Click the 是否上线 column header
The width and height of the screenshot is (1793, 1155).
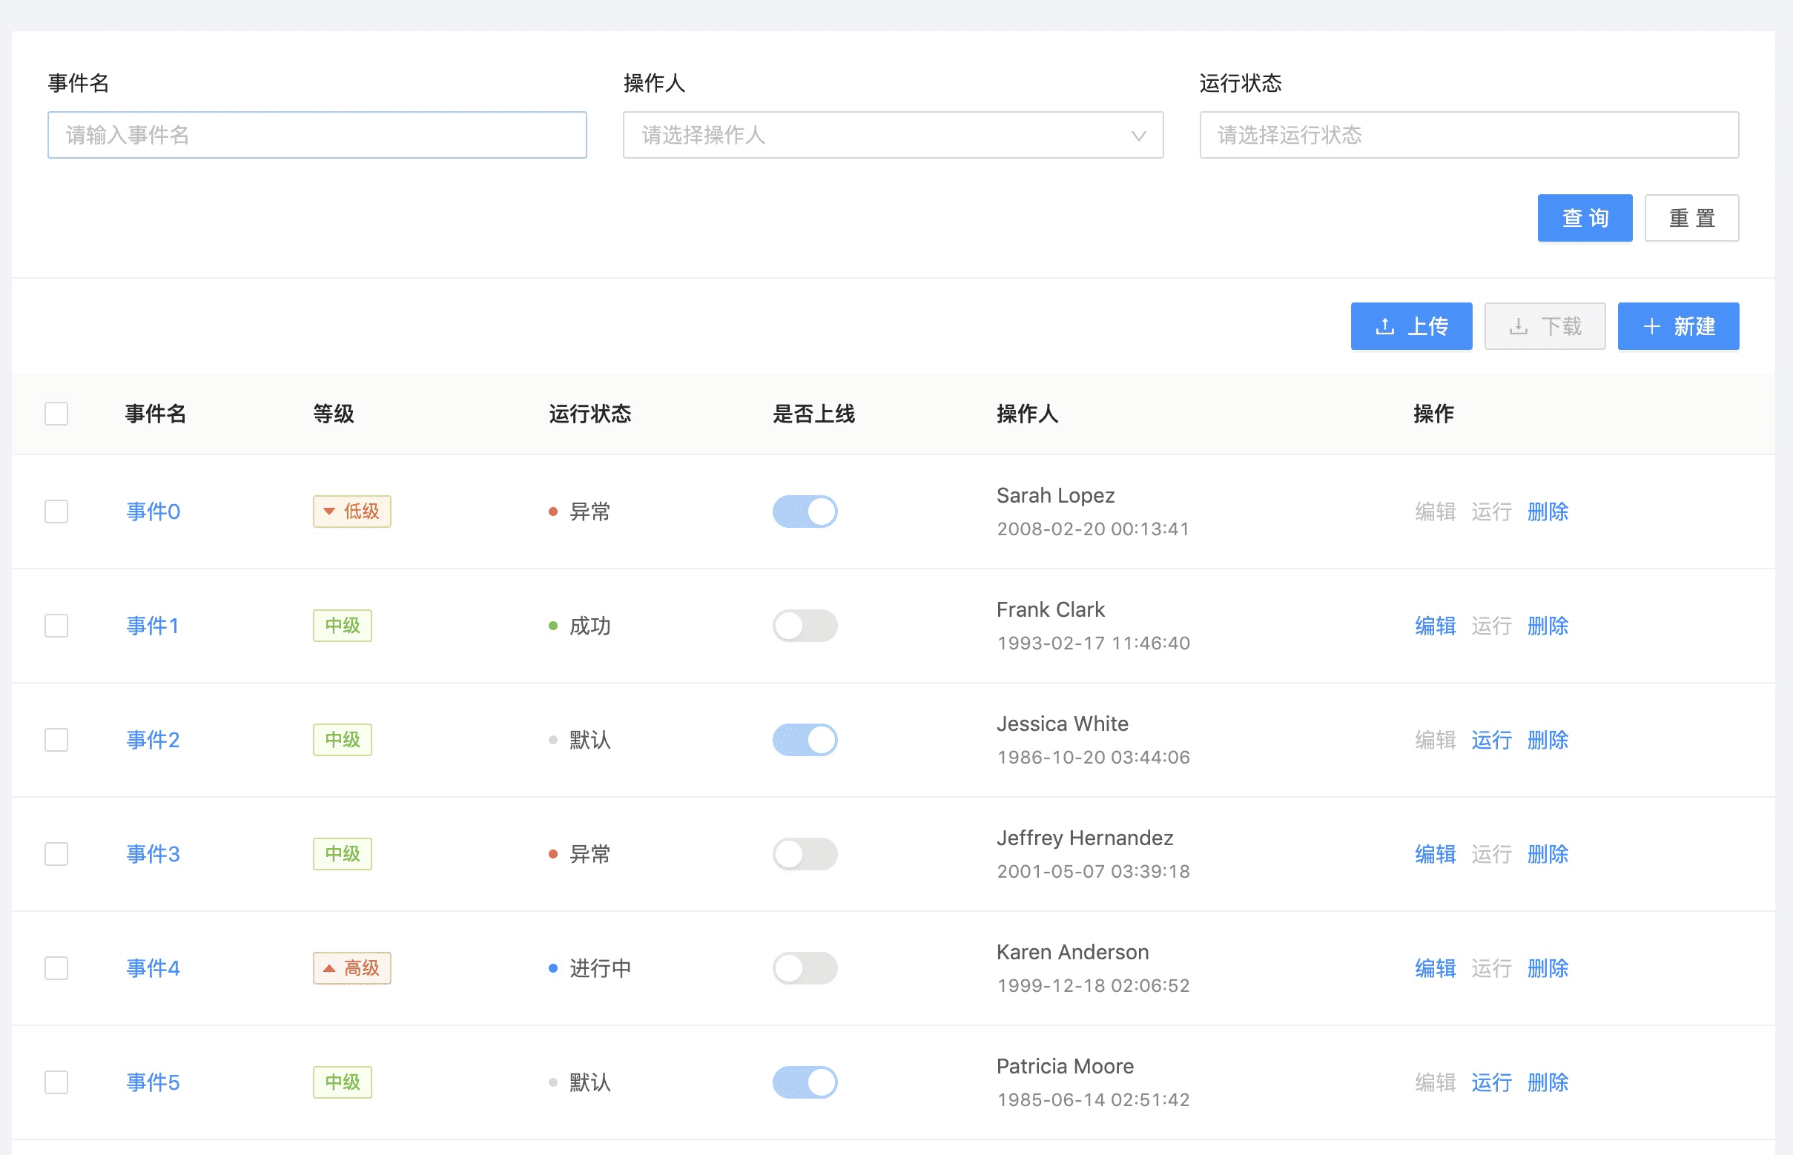pos(814,414)
